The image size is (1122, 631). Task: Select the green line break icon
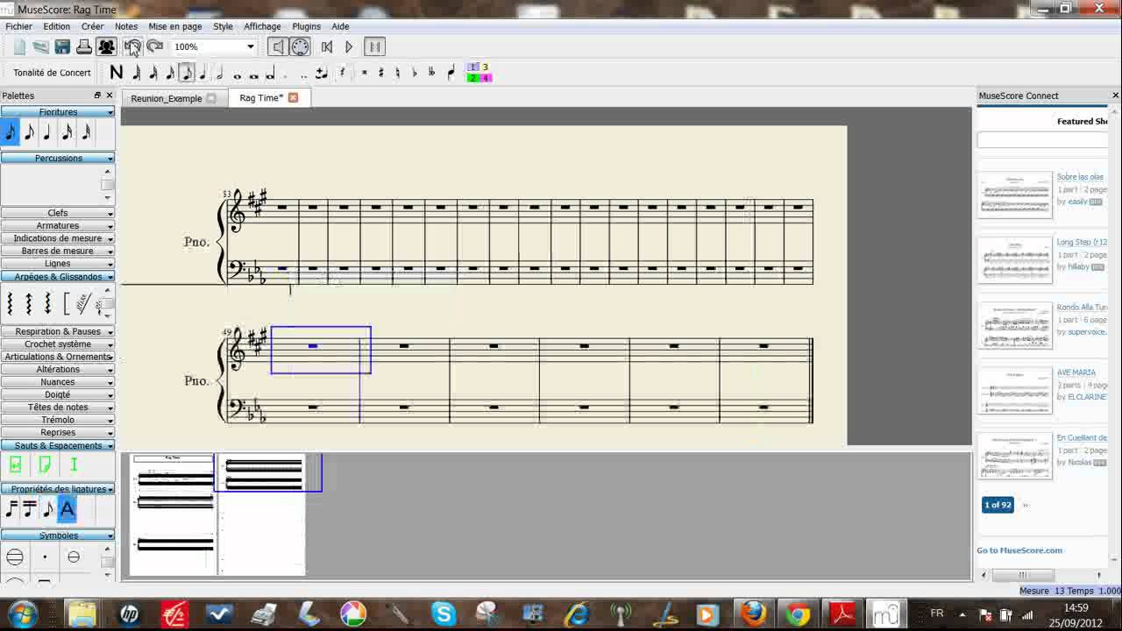click(x=15, y=465)
